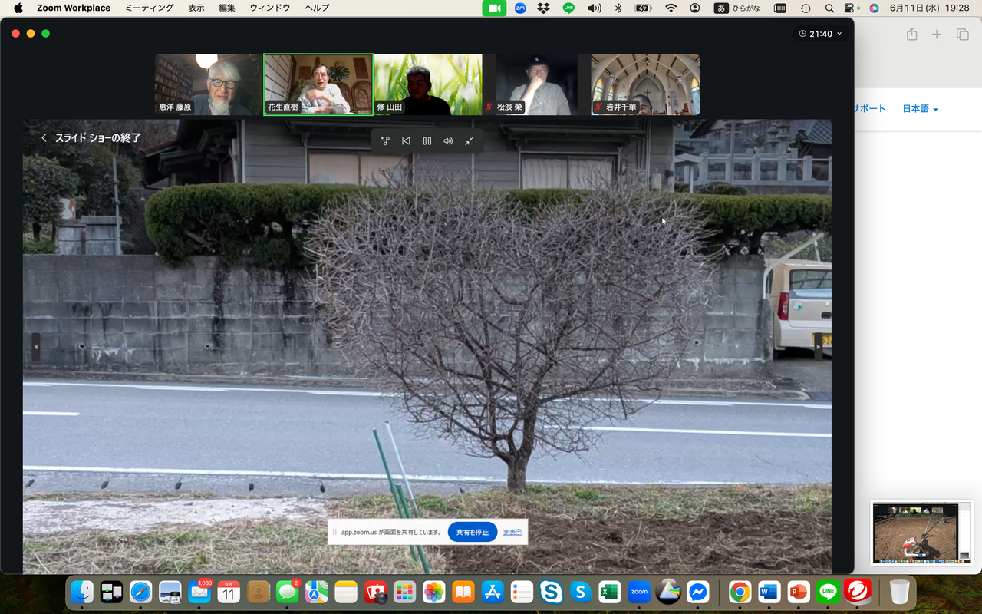
Task: Open Spotlight search in menu bar
Action: tap(829, 8)
